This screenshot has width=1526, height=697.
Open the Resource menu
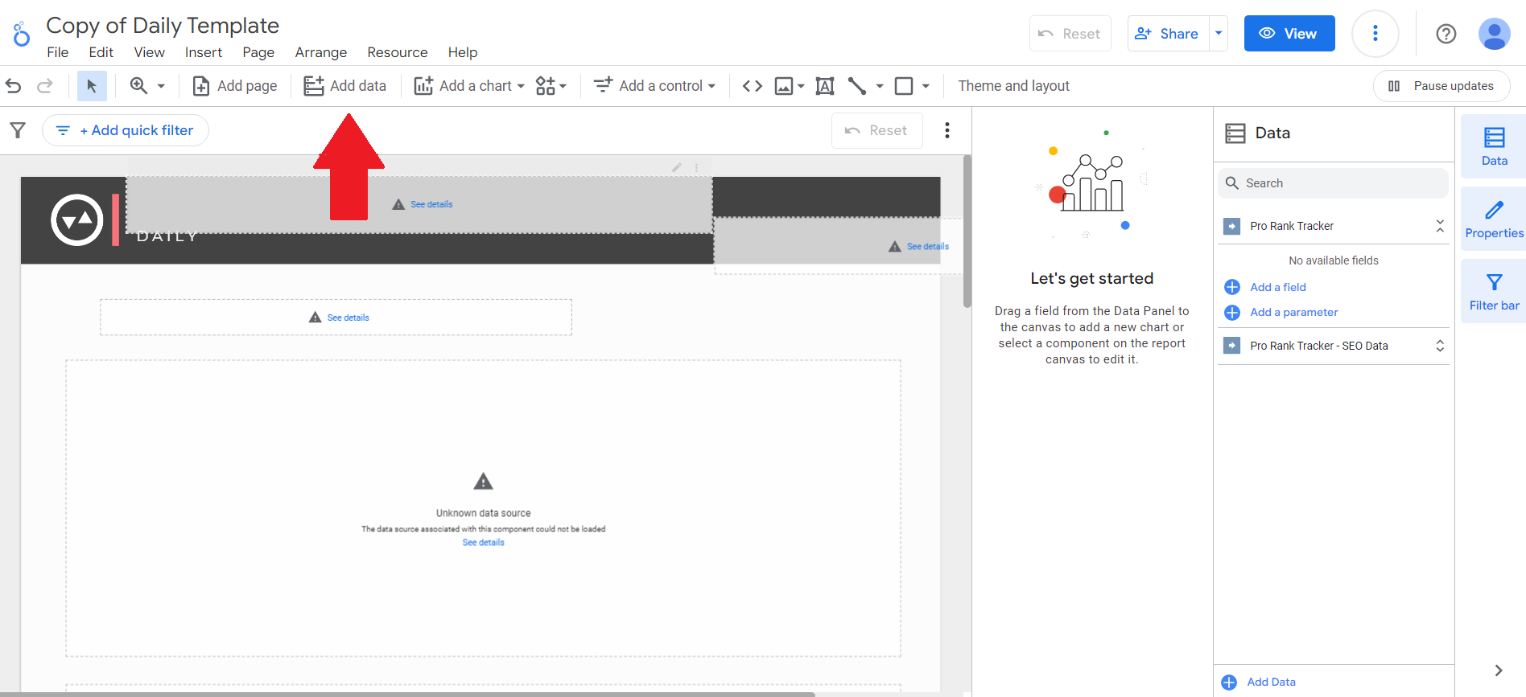(x=397, y=52)
